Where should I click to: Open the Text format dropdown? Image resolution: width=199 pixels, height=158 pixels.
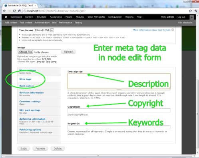click(x=44, y=30)
